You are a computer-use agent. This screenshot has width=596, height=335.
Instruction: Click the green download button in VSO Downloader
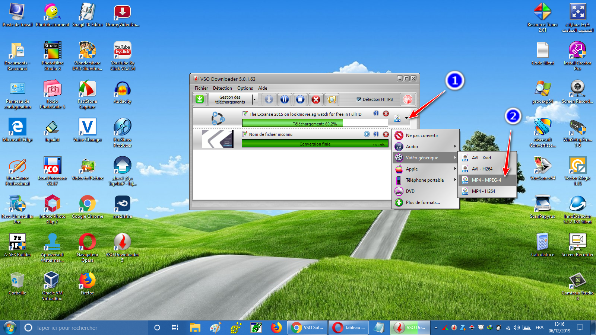pyautogui.click(x=200, y=99)
